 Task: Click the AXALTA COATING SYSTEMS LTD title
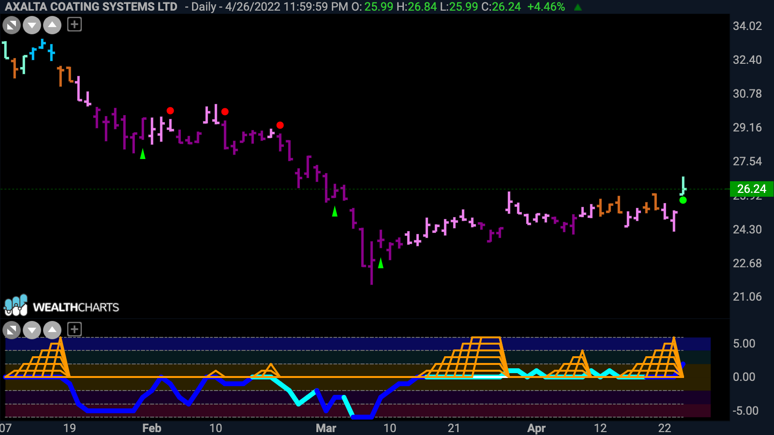[x=91, y=7]
